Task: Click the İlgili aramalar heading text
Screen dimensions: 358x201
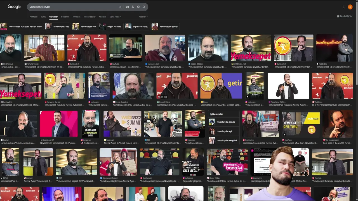Action: pos(216,114)
